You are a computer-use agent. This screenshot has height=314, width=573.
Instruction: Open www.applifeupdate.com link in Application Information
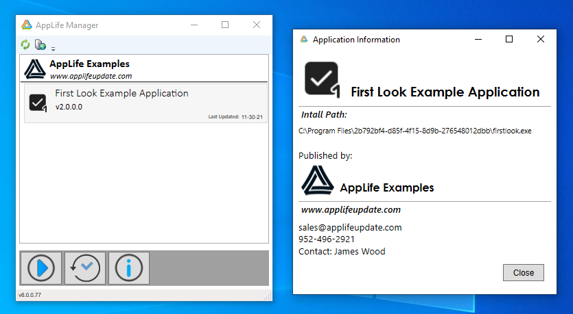click(351, 210)
